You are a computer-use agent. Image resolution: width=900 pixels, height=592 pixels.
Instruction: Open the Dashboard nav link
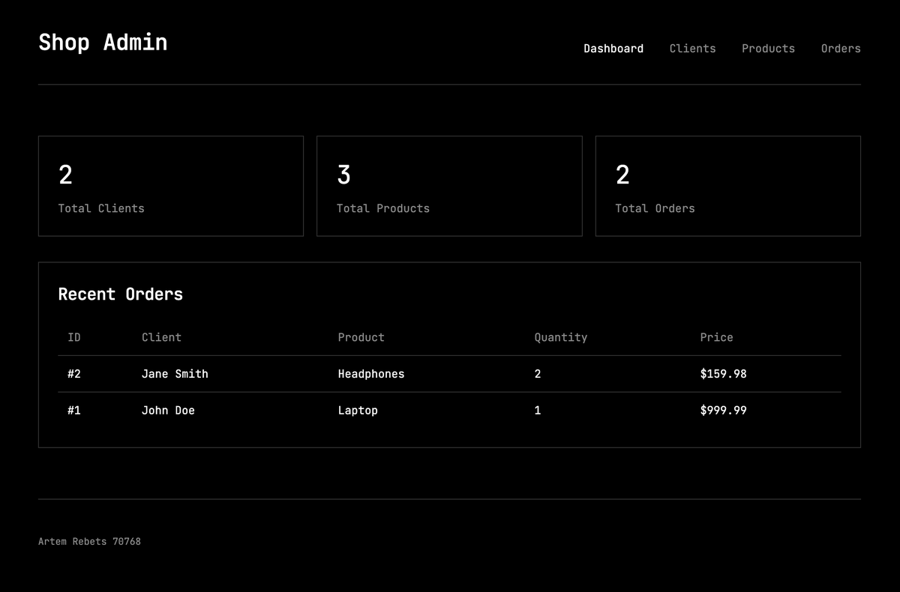tap(613, 49)
